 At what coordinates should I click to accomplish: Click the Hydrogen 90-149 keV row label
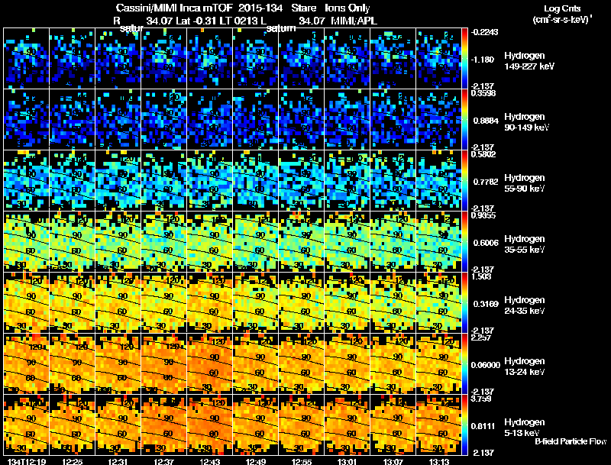[x=526, y=122]
